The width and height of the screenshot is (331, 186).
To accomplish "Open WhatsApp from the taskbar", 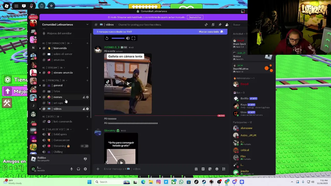I will [x=181, y=182].
